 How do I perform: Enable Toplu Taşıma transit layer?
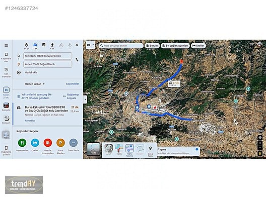pos(129,150)
